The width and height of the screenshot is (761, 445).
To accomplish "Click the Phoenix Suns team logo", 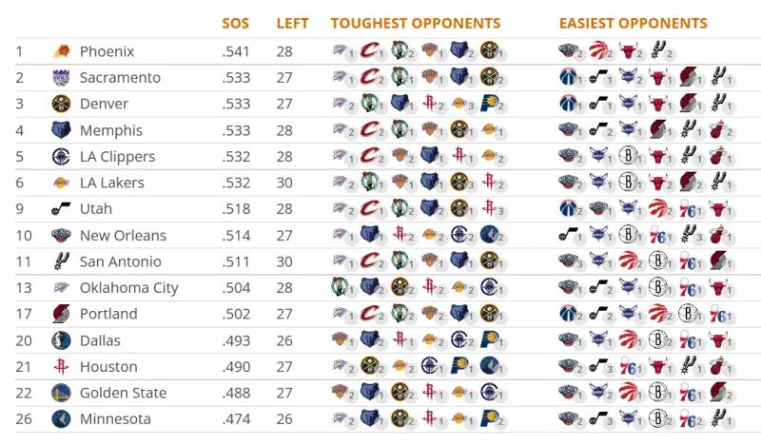I will pyautogui.click(x=62, y=51).
